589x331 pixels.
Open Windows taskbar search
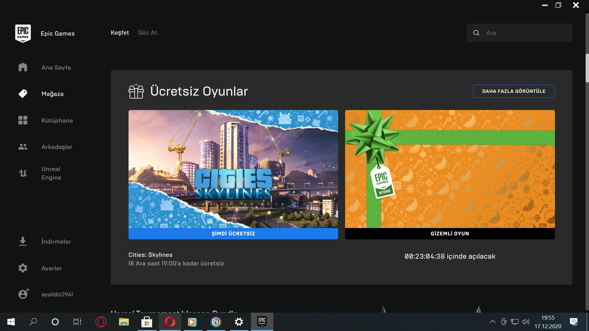33,322
